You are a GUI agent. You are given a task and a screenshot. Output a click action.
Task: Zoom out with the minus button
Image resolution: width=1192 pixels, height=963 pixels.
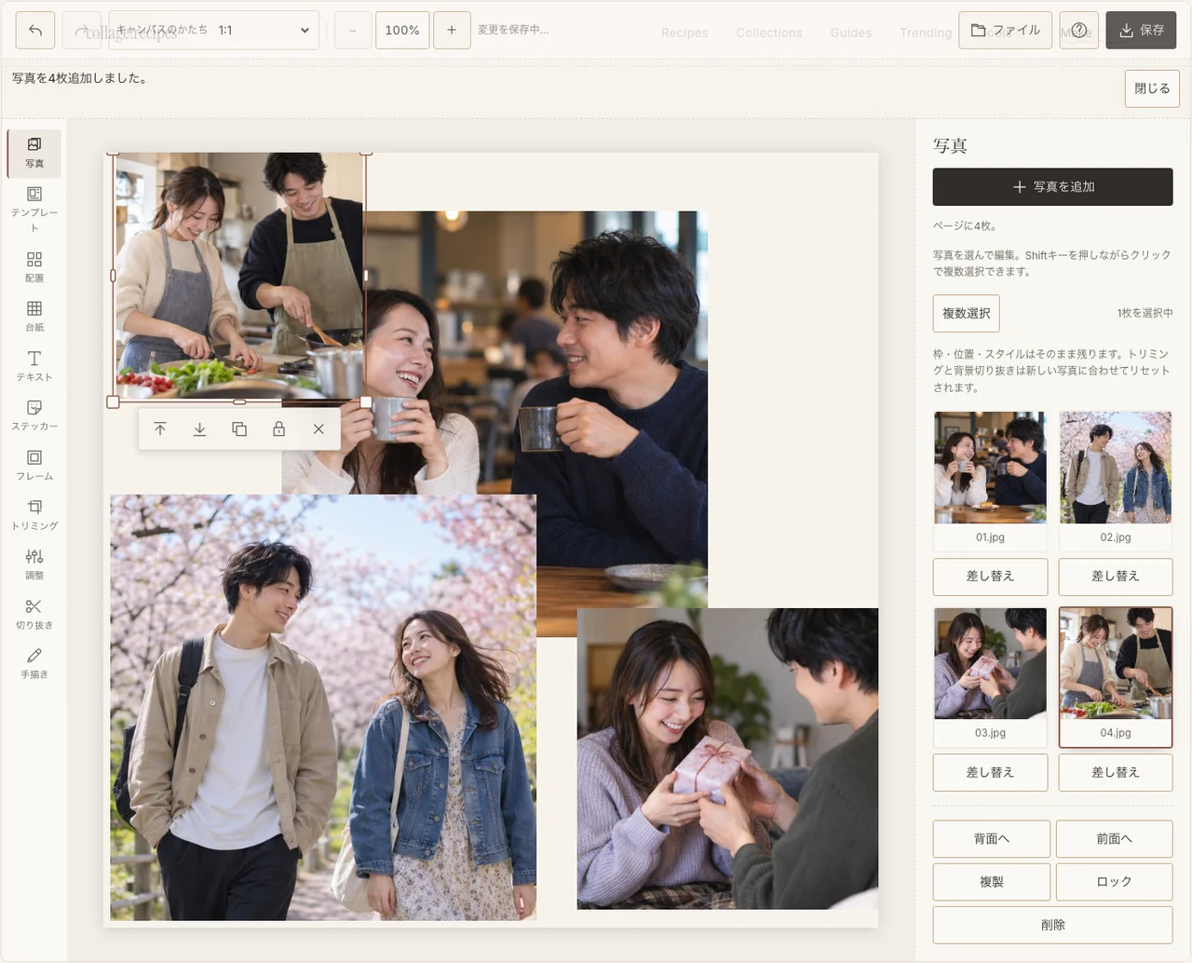(x=353, y=30)
